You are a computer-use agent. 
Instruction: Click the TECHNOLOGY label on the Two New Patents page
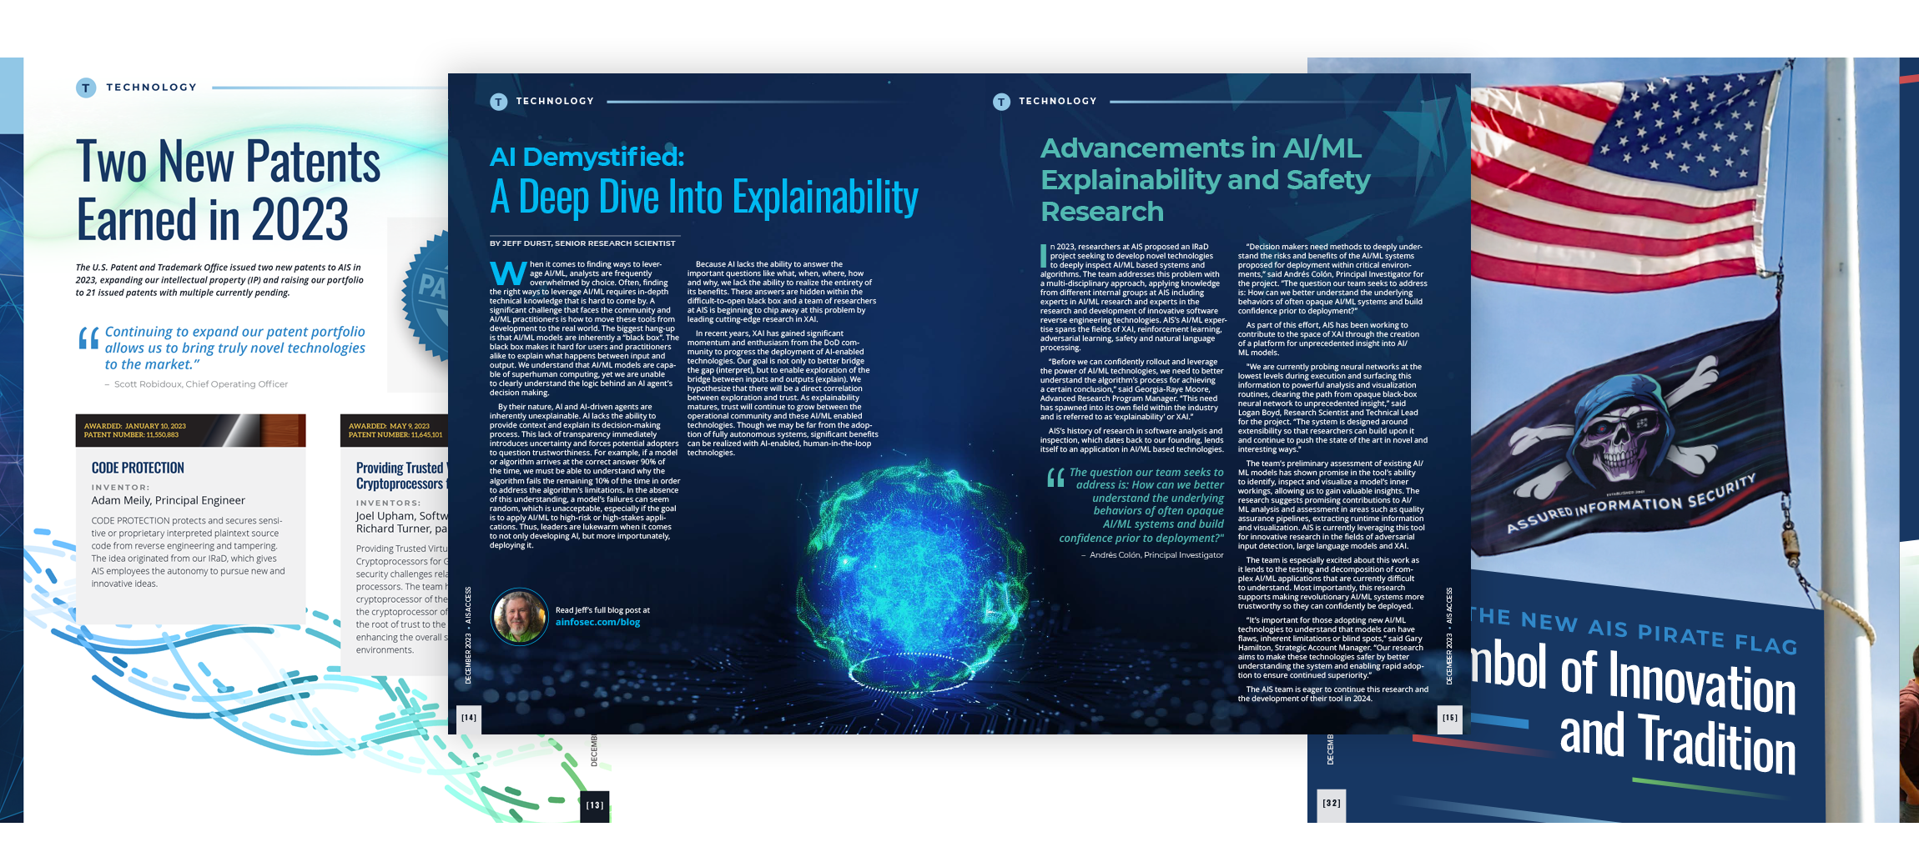151,88
